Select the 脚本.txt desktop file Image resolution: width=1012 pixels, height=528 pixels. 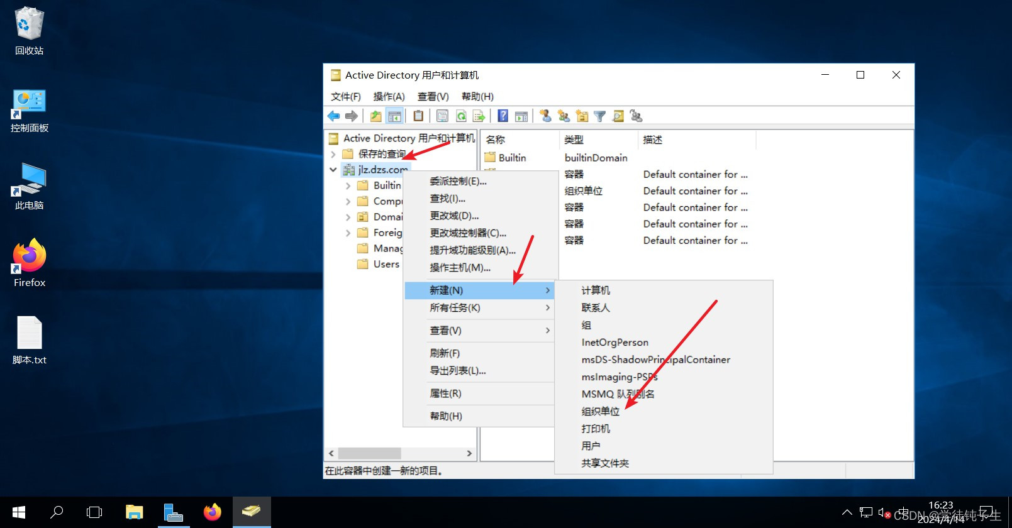(x=29, y=340)
